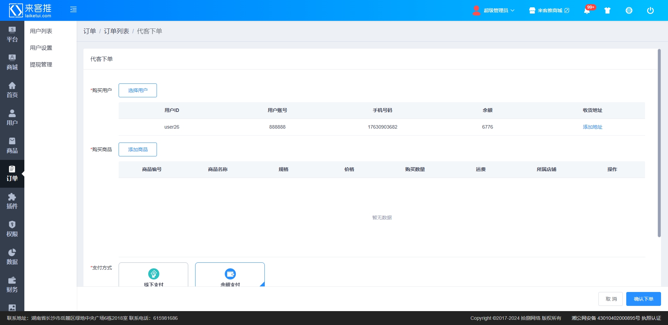The height and width of the screenshot is (325, 668).
Task: Open 用户设置 submenu item
Action: 41,48
